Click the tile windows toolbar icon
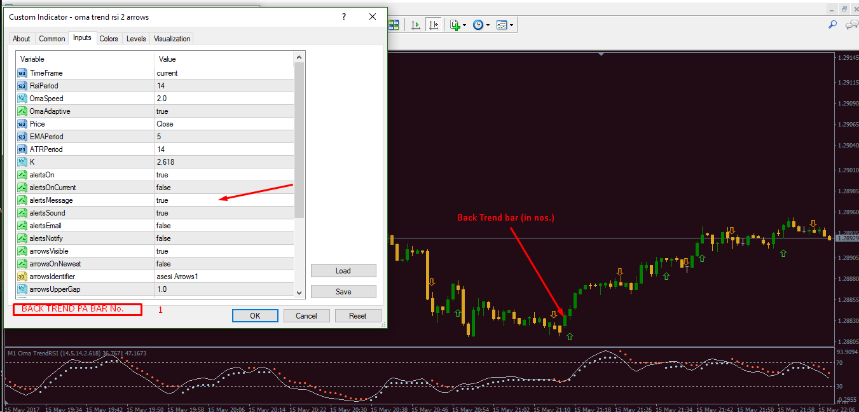Viewport: 859px width, 412px height. tap(394, 25)
